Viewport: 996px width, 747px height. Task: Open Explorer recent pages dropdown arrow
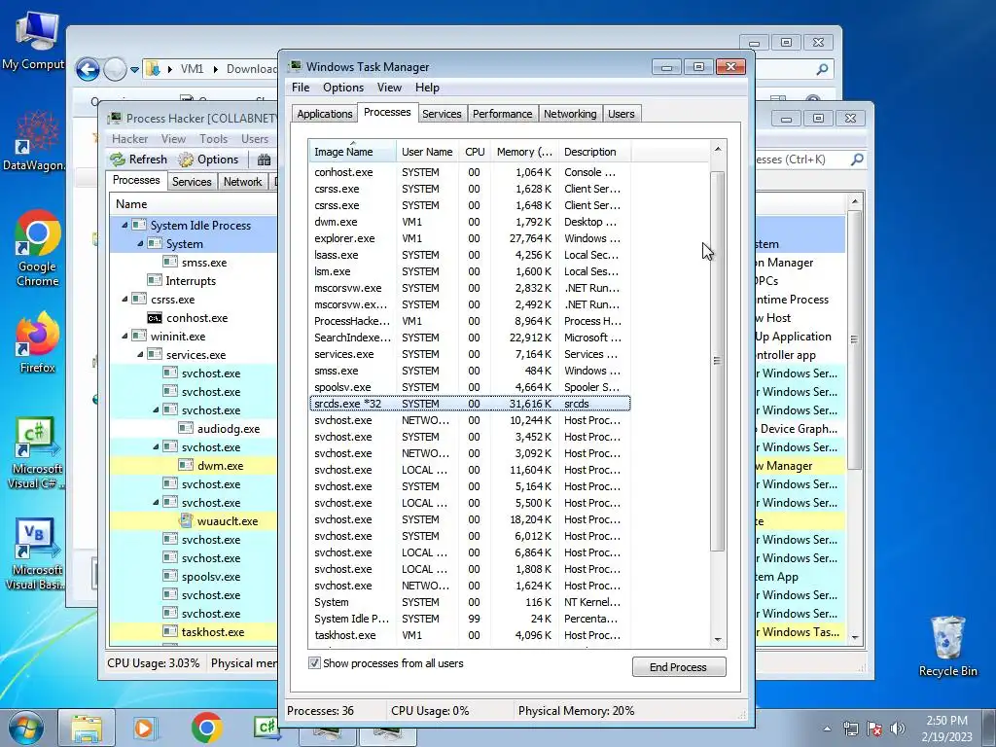[134, 69]
